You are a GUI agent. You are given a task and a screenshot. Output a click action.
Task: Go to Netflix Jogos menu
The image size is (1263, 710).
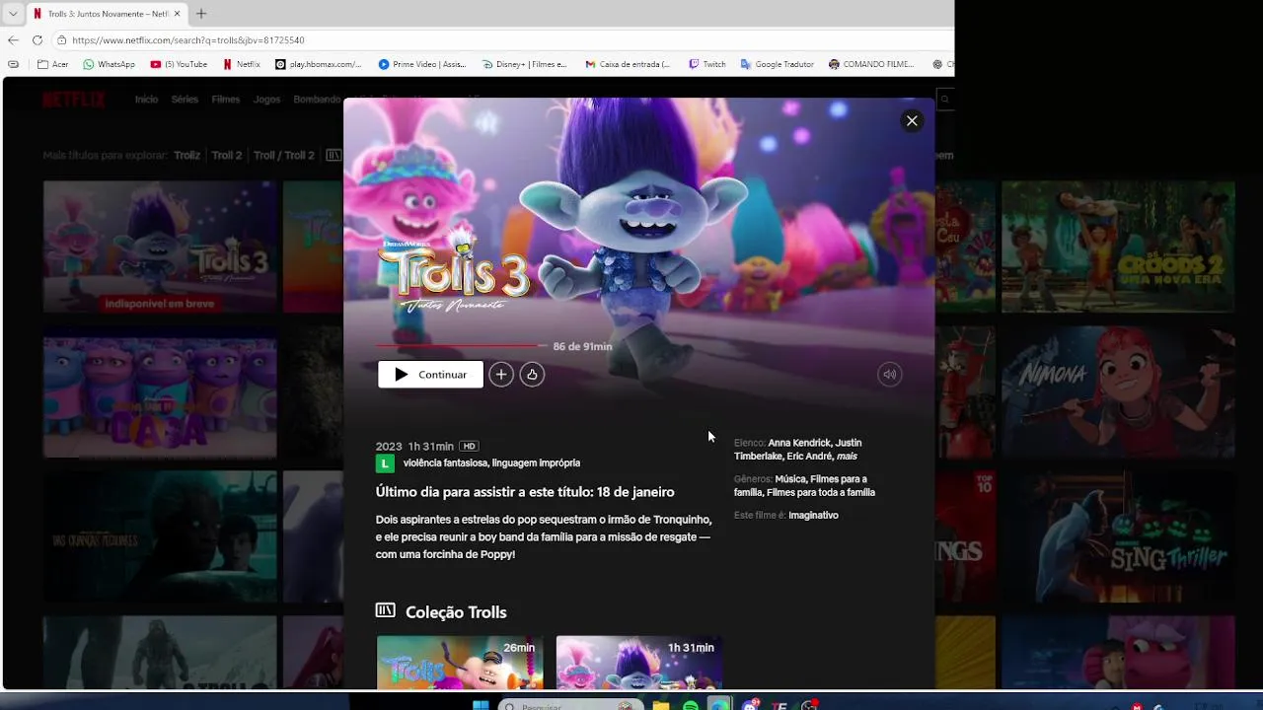tap(266, 100)
